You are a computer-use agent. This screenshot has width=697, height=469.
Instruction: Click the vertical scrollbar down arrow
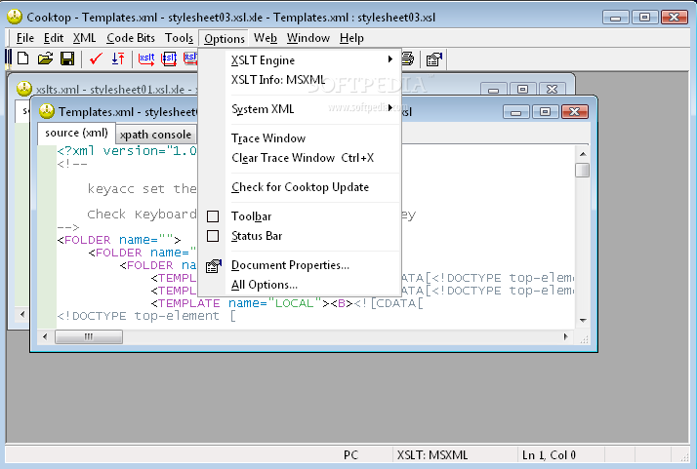click(x=583, y=321)
